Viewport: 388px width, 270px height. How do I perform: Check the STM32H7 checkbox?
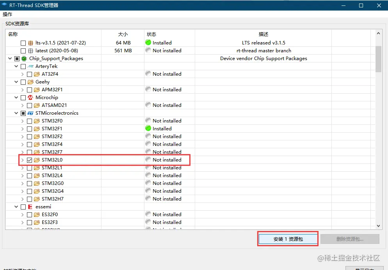coord(29,199)
